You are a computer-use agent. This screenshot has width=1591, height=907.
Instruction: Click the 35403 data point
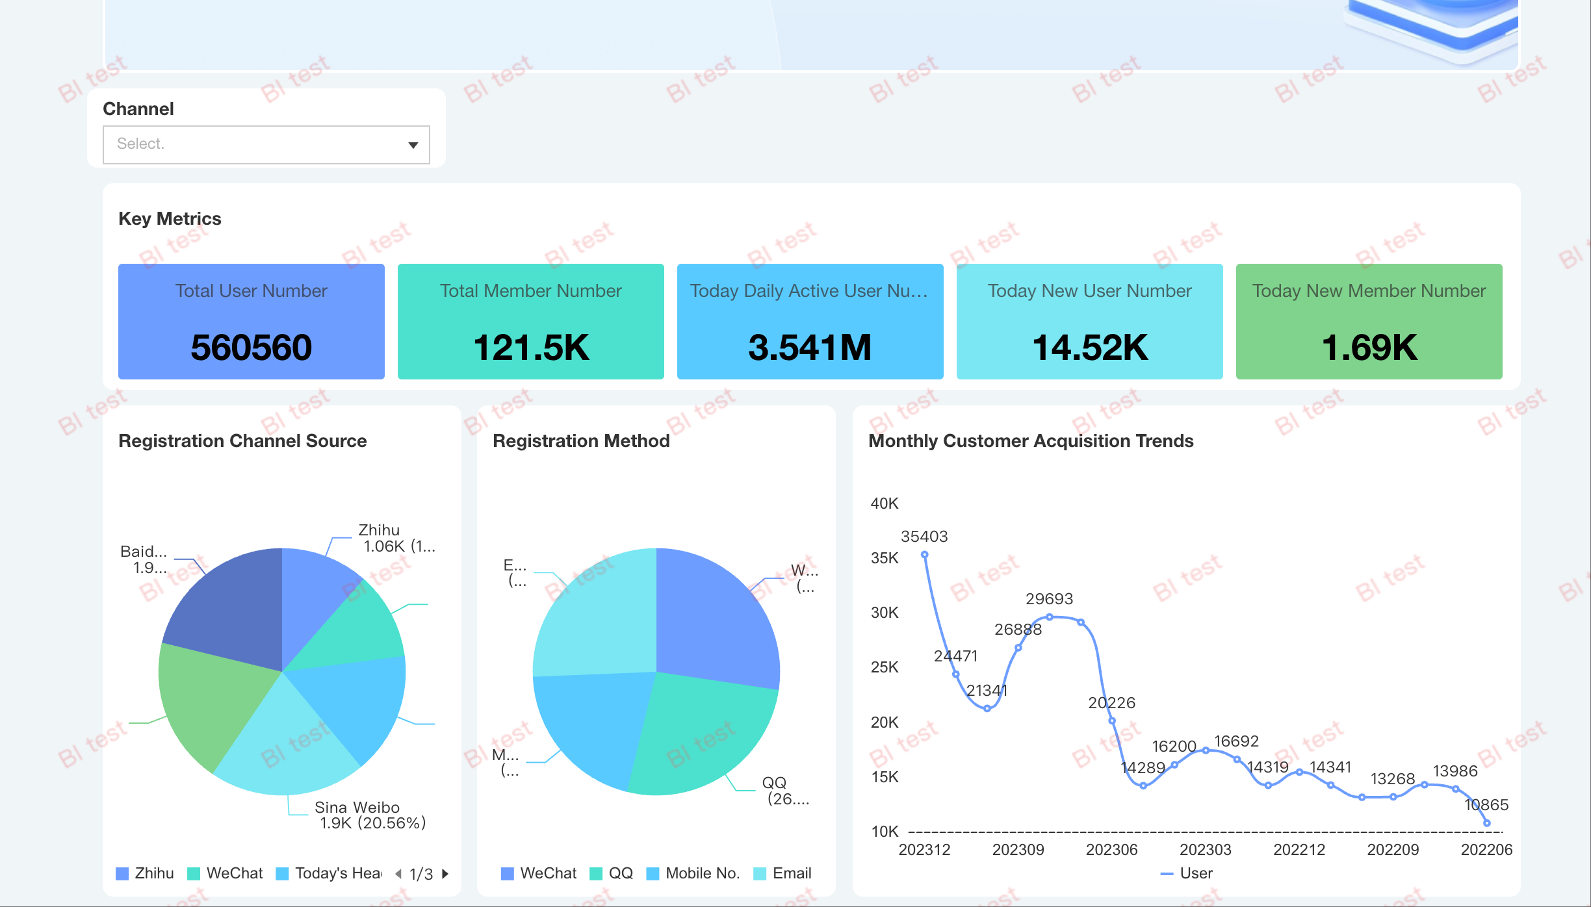pos(924,554)
